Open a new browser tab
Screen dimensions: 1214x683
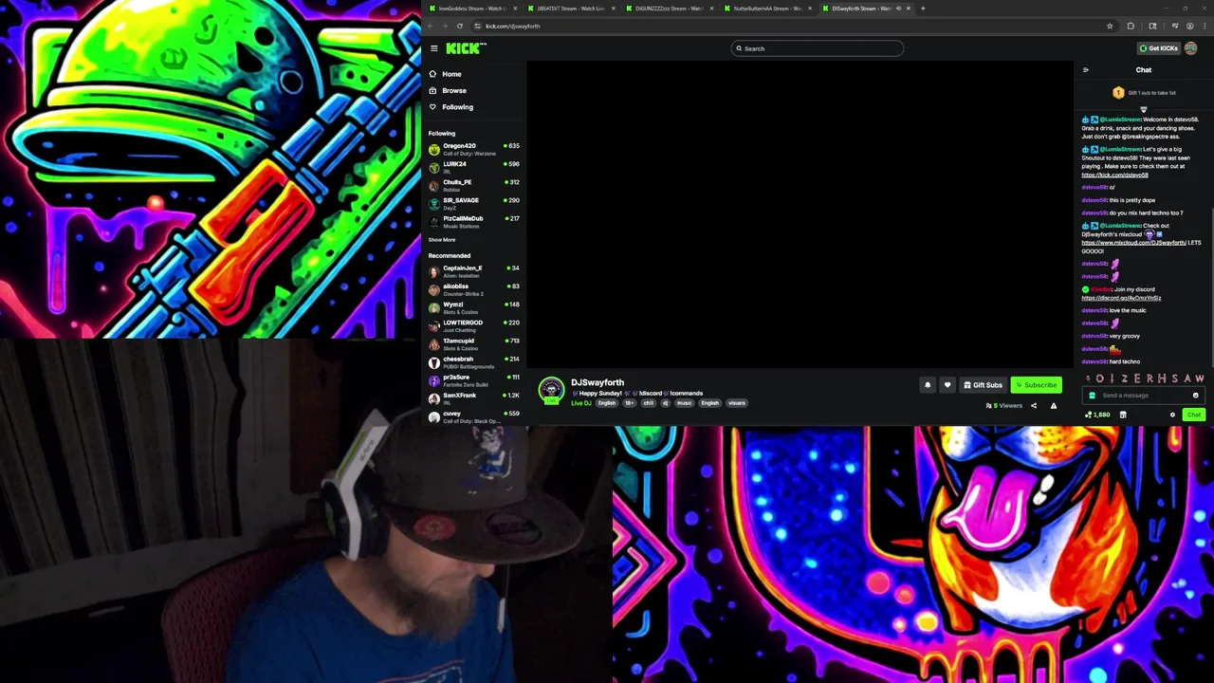(923, 9)
